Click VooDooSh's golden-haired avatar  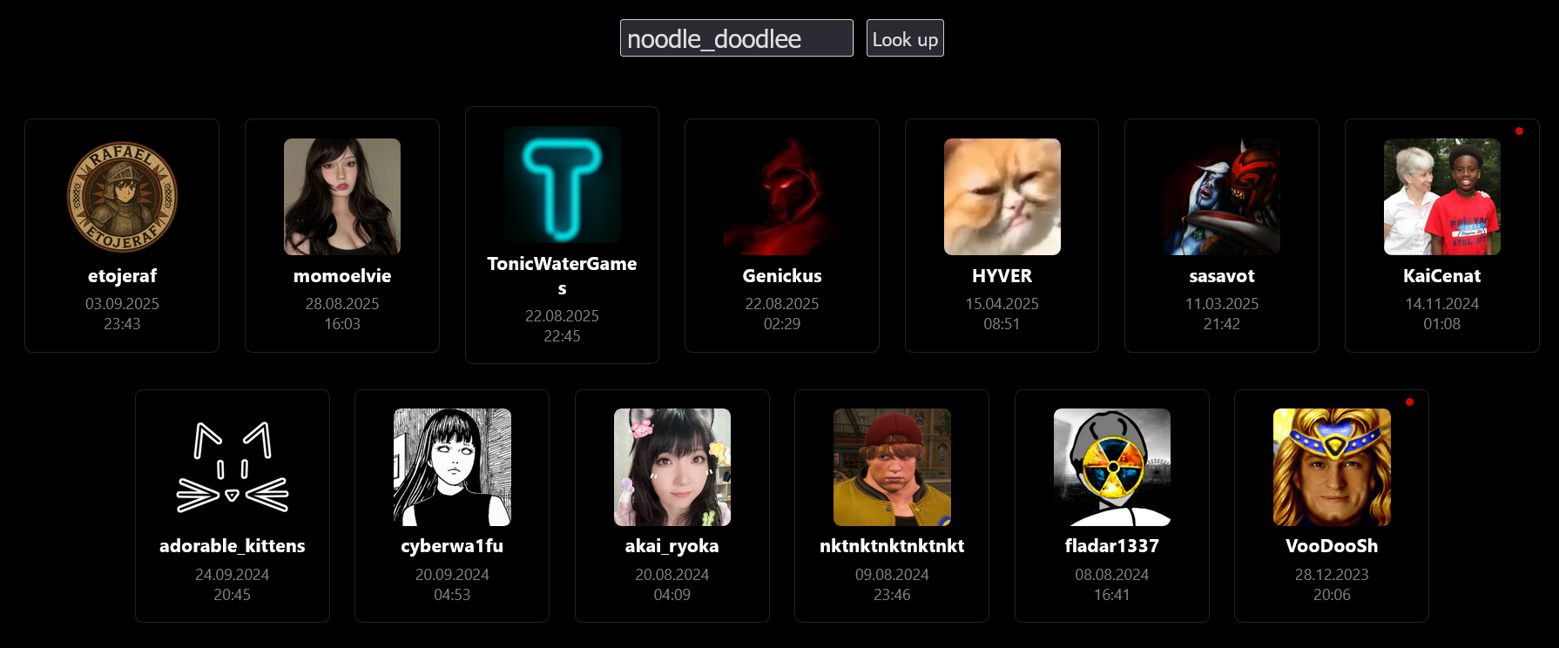coord(1332,468)
